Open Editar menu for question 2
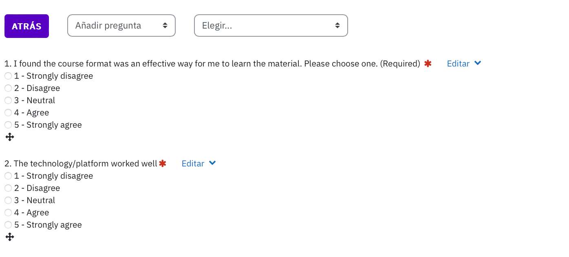The image size is (569, 257). click(193, 164)
